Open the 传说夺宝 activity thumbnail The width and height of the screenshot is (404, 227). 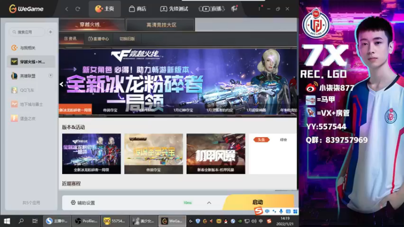pos(154,154)
